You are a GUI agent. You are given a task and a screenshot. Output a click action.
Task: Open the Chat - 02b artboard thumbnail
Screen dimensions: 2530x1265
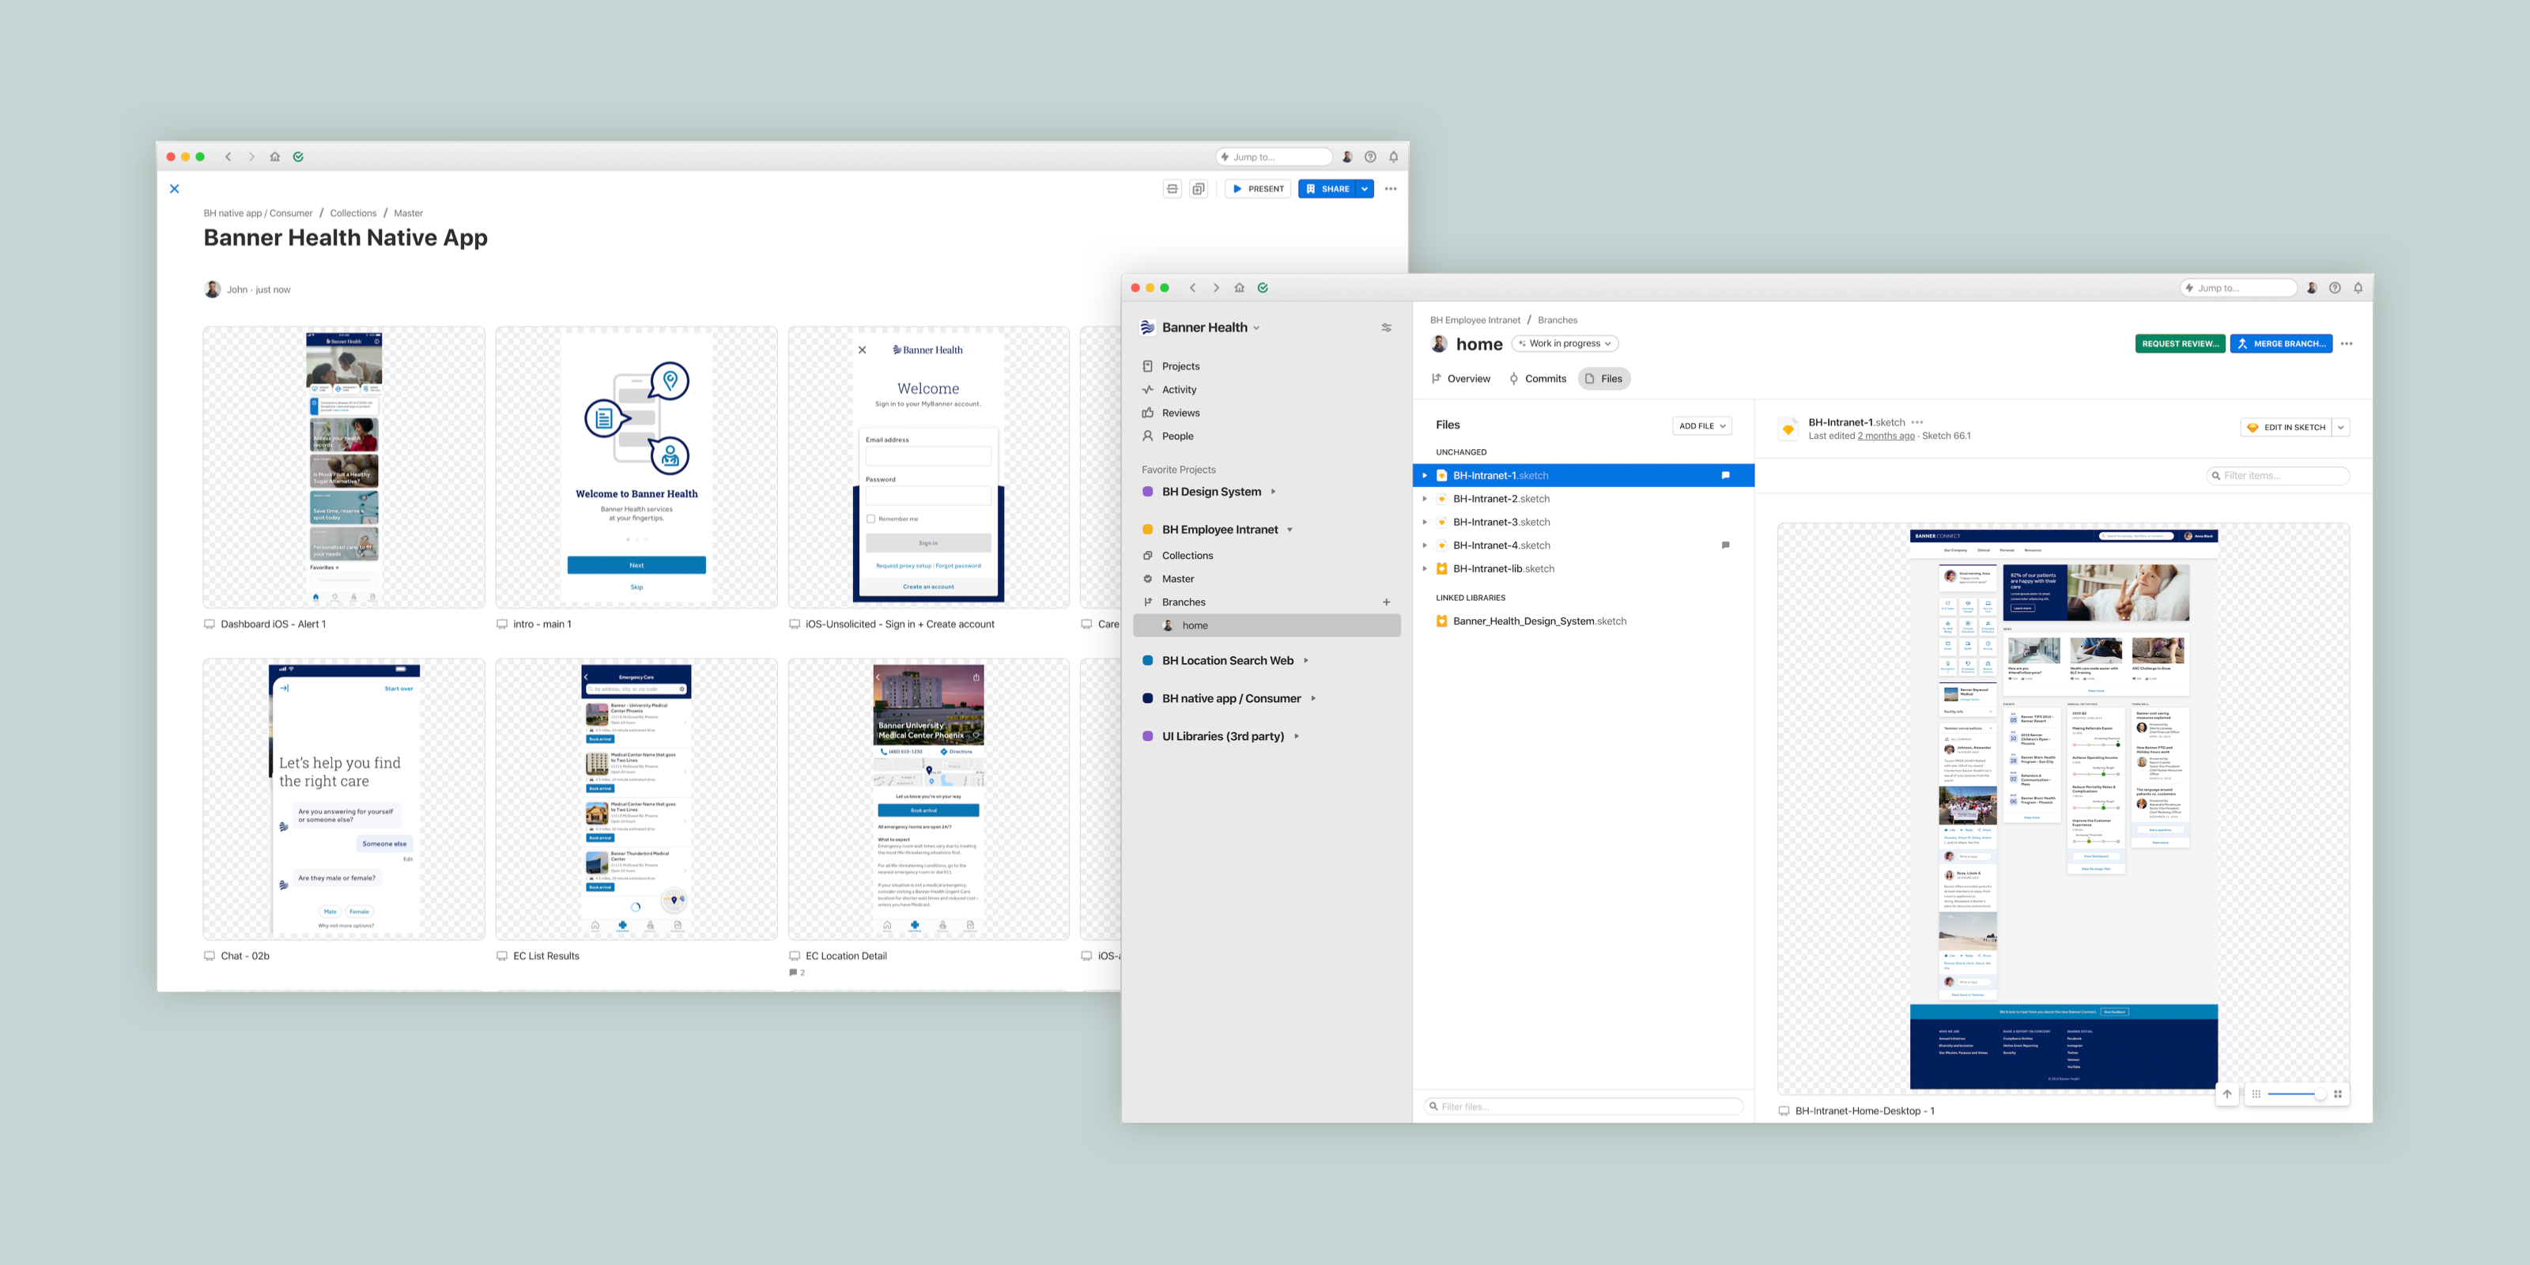tap(344, 799)
